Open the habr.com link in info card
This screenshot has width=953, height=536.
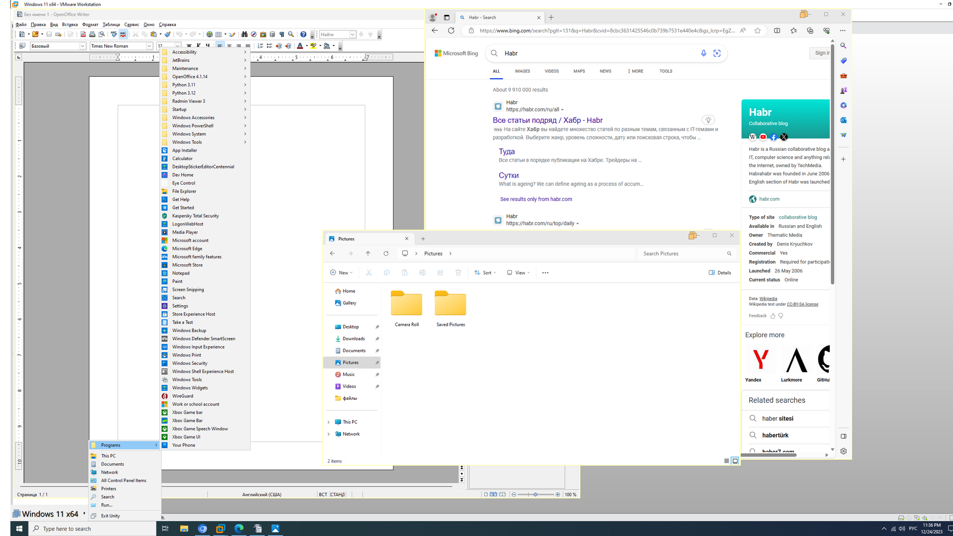point(769,199)
